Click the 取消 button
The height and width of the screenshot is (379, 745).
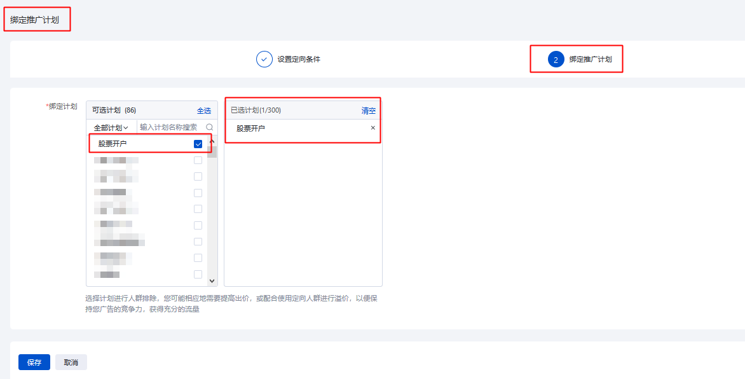[71, 362]
